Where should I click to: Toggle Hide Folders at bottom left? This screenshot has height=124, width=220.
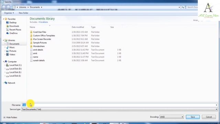coord(10,117)
